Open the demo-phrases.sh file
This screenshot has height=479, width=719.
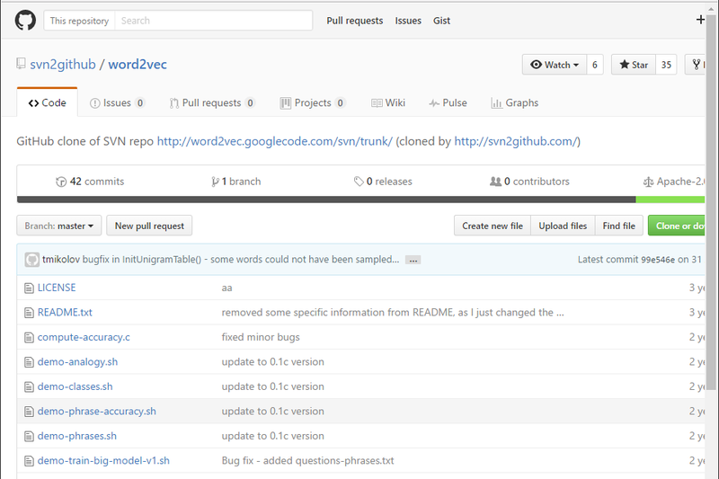click(x=77, y=436)
